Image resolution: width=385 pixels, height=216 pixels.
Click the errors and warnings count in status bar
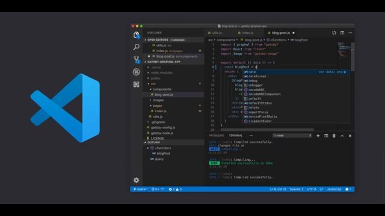pyautogui.click(x=175, y=189)
